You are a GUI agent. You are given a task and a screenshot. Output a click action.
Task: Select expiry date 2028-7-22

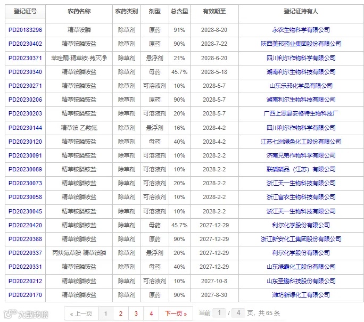pyautogui.click(x=214, y=44)
